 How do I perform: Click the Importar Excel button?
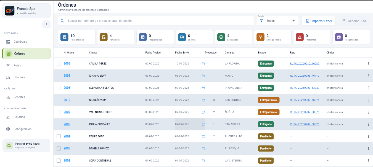pos(319,21)
